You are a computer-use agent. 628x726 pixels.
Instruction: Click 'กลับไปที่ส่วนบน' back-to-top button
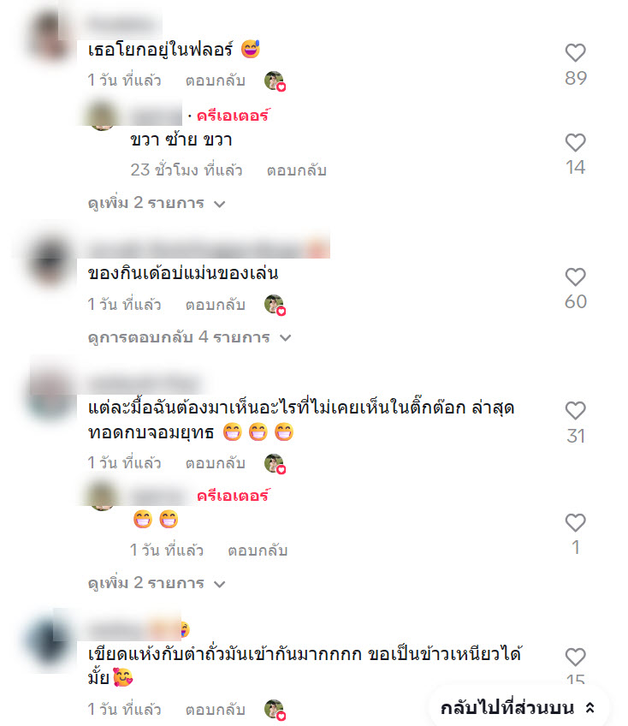click(x=518, y=707)
